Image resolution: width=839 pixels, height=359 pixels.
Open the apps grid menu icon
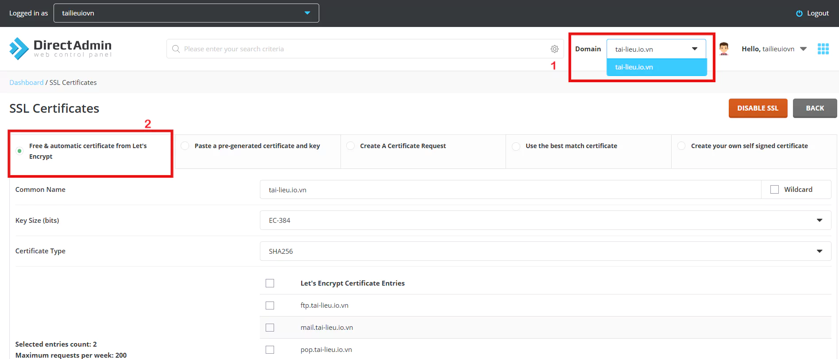[x=823, y=49]
